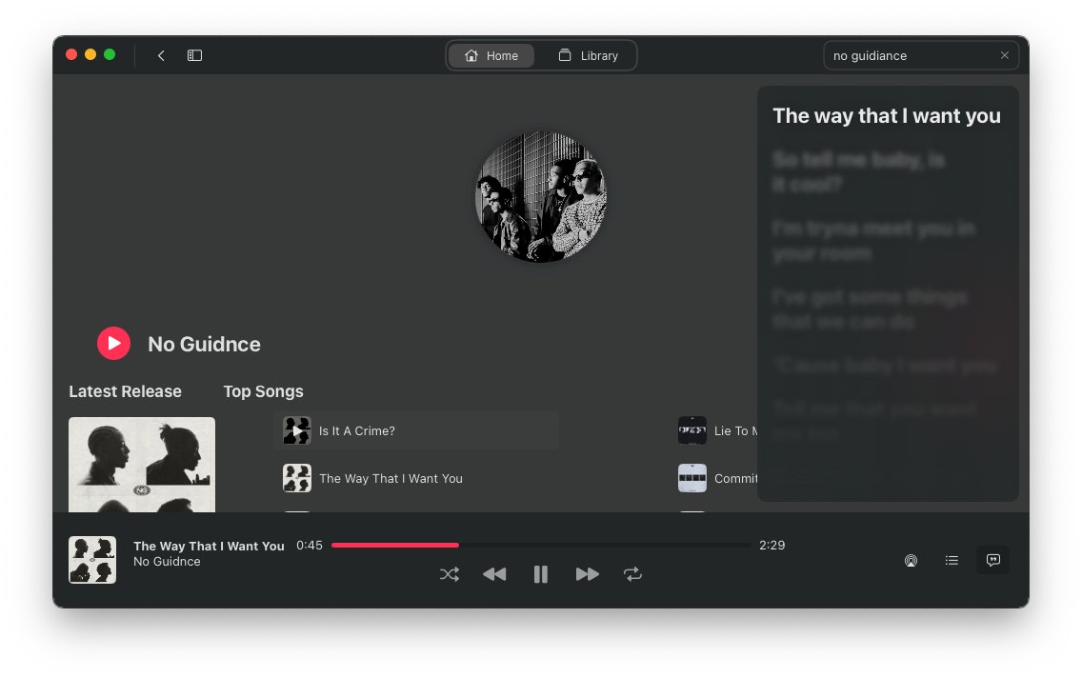1082x678 pixels.
Task: Toggle the sidebar panel icon
Action: [x=194, y=56]
